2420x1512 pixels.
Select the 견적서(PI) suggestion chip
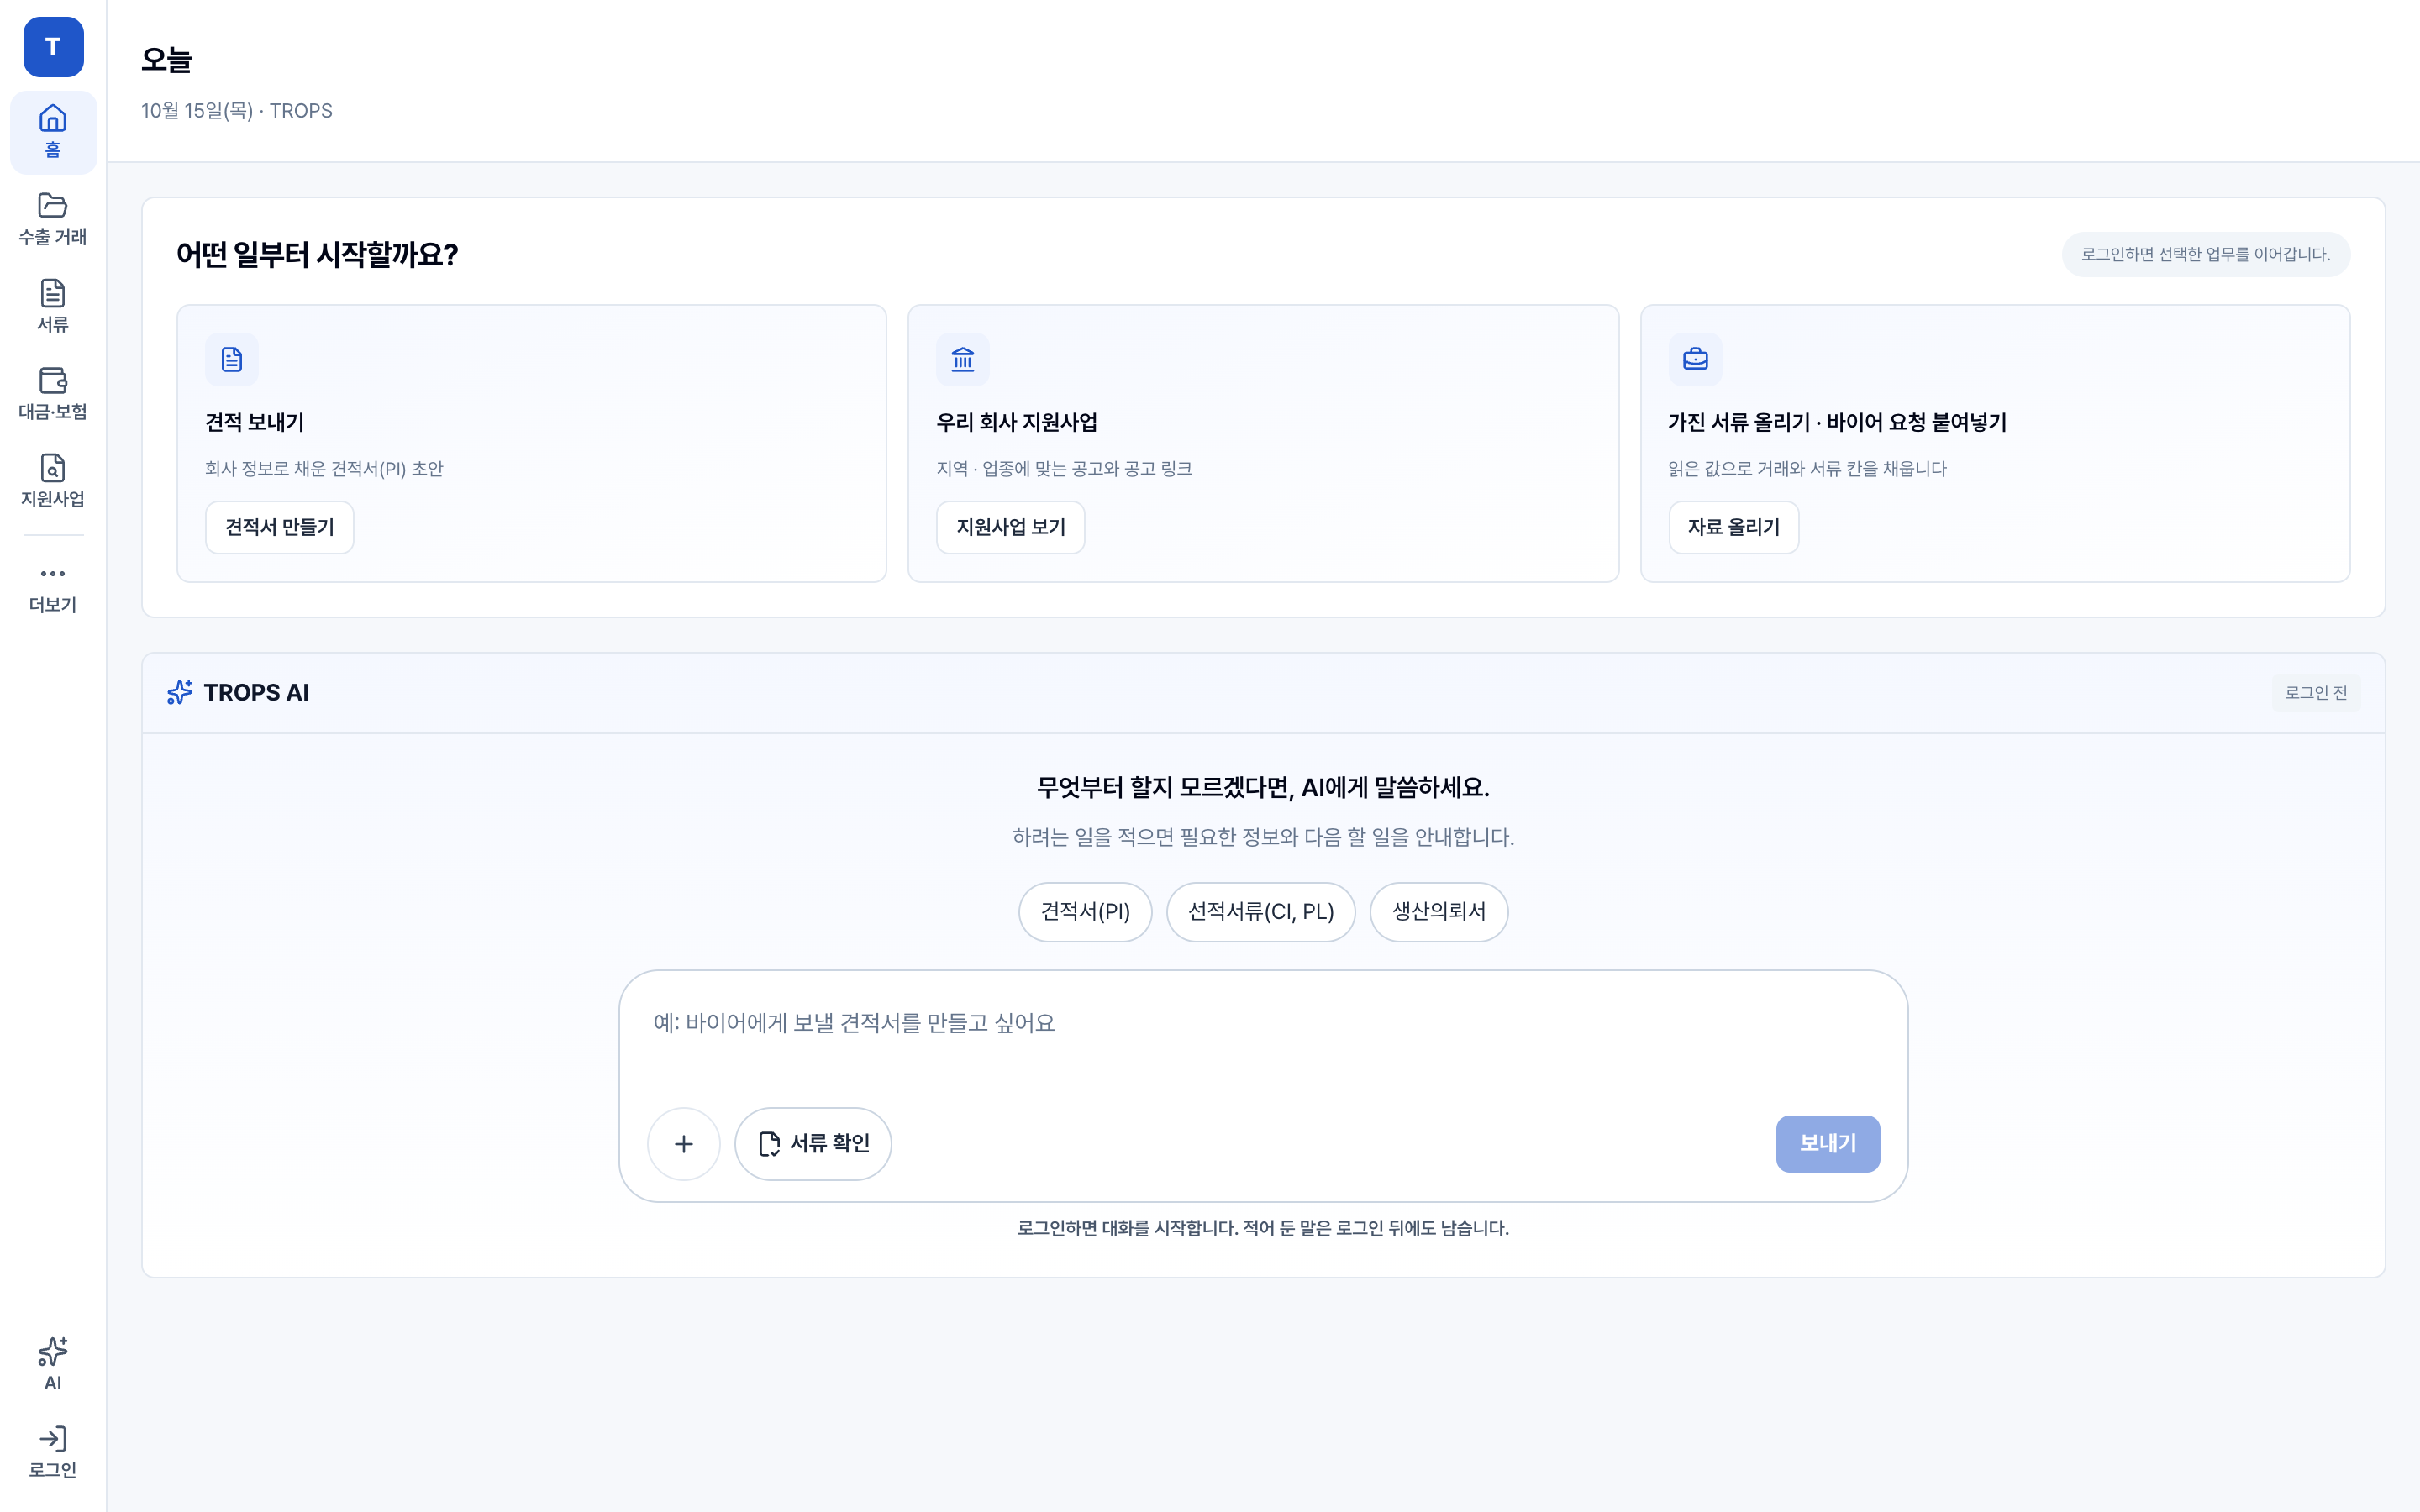(x=1085, y=912)
